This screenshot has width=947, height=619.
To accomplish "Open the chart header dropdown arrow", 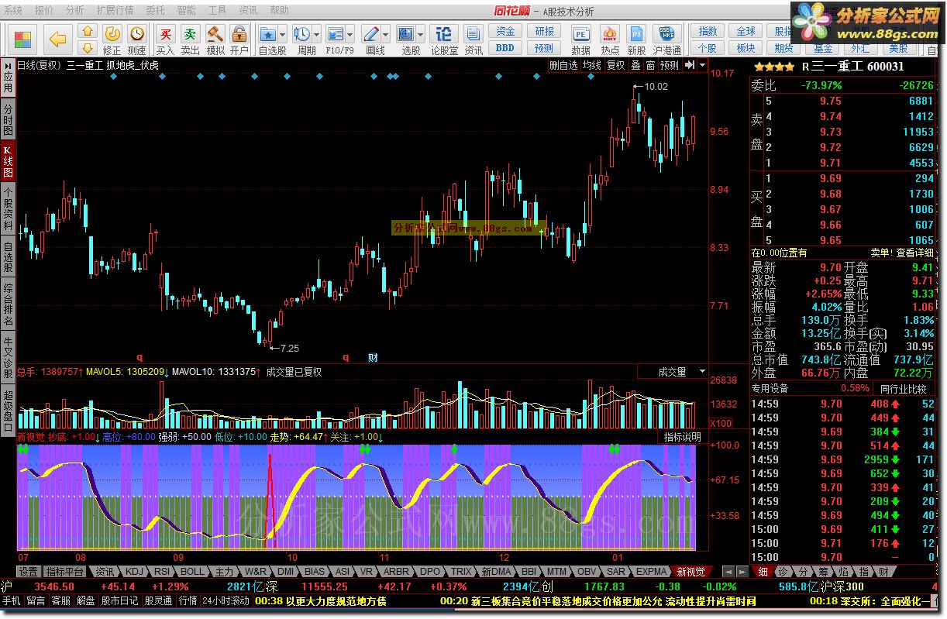I will pos(702,65).
